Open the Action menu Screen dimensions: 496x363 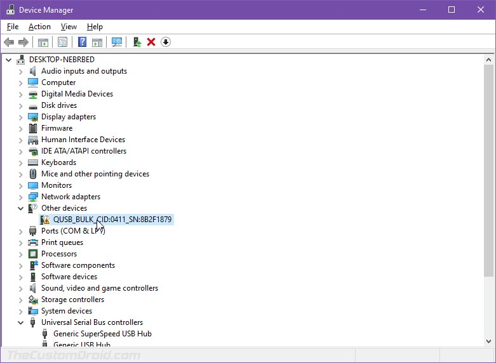39,27
